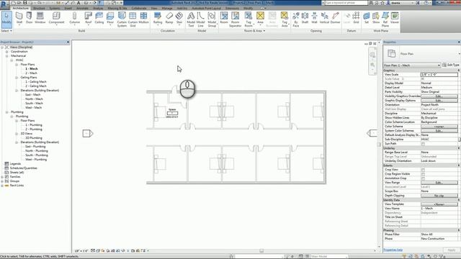Open the Select panel dropdown
The width and height of the screenshot is (461, 259).
pos(6,31)
